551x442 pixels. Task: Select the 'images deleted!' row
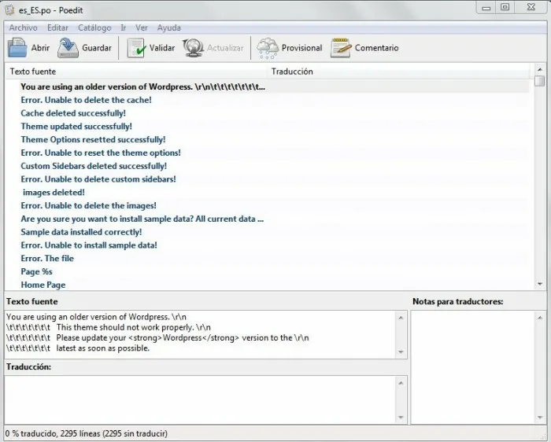pyautogui.click(x=267, y=193)
